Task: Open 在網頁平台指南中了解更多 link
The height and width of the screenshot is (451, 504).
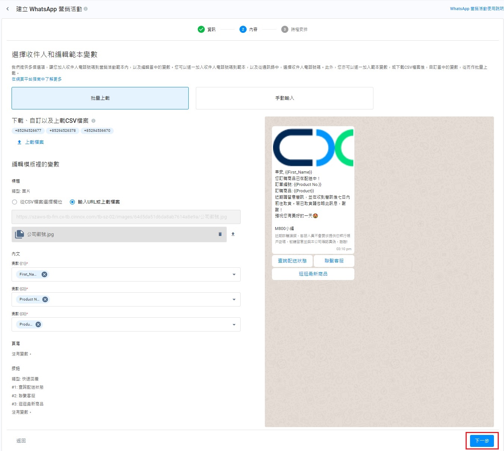Action: (x=37, y=79)
